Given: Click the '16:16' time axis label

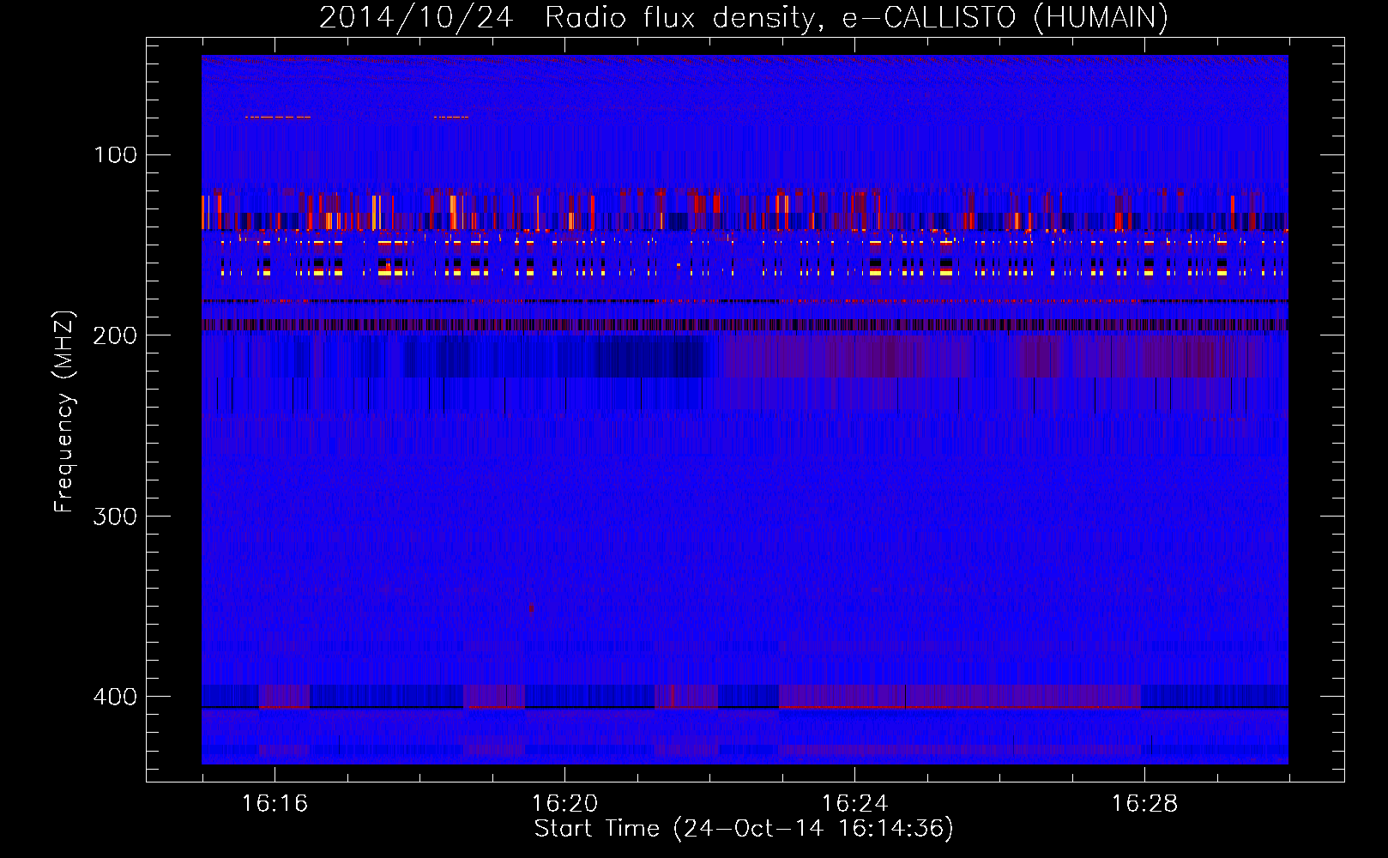Looking at the screenshot, I should click(x=275, y=803).
